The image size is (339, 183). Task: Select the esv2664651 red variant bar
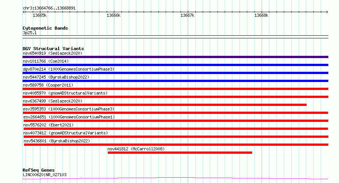click(x=176, y=121)
